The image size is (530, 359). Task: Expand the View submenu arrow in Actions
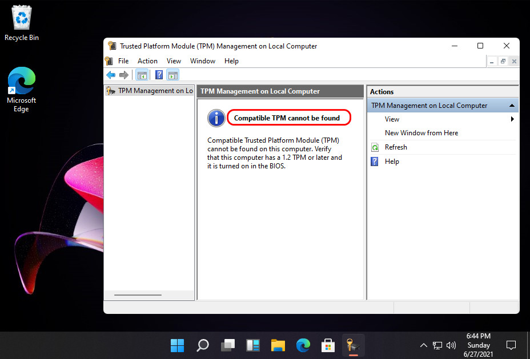[x=512, y=119]
